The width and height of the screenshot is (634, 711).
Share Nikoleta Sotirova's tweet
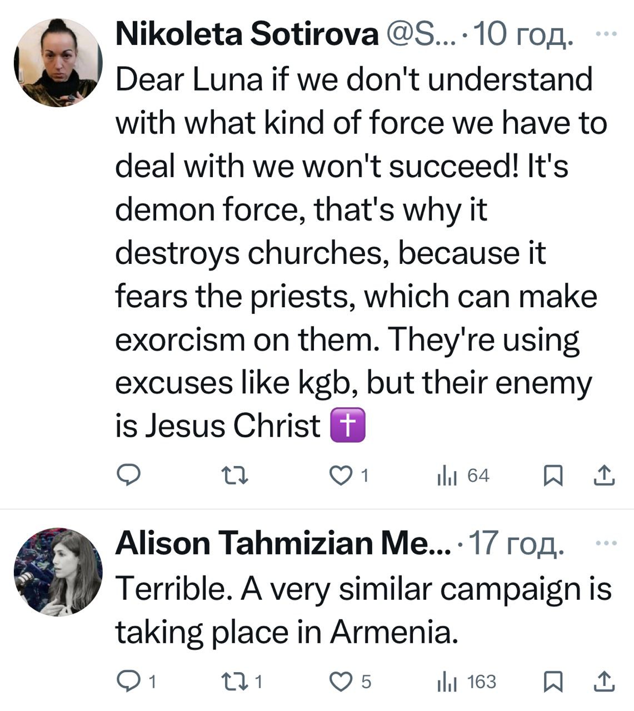604,475
